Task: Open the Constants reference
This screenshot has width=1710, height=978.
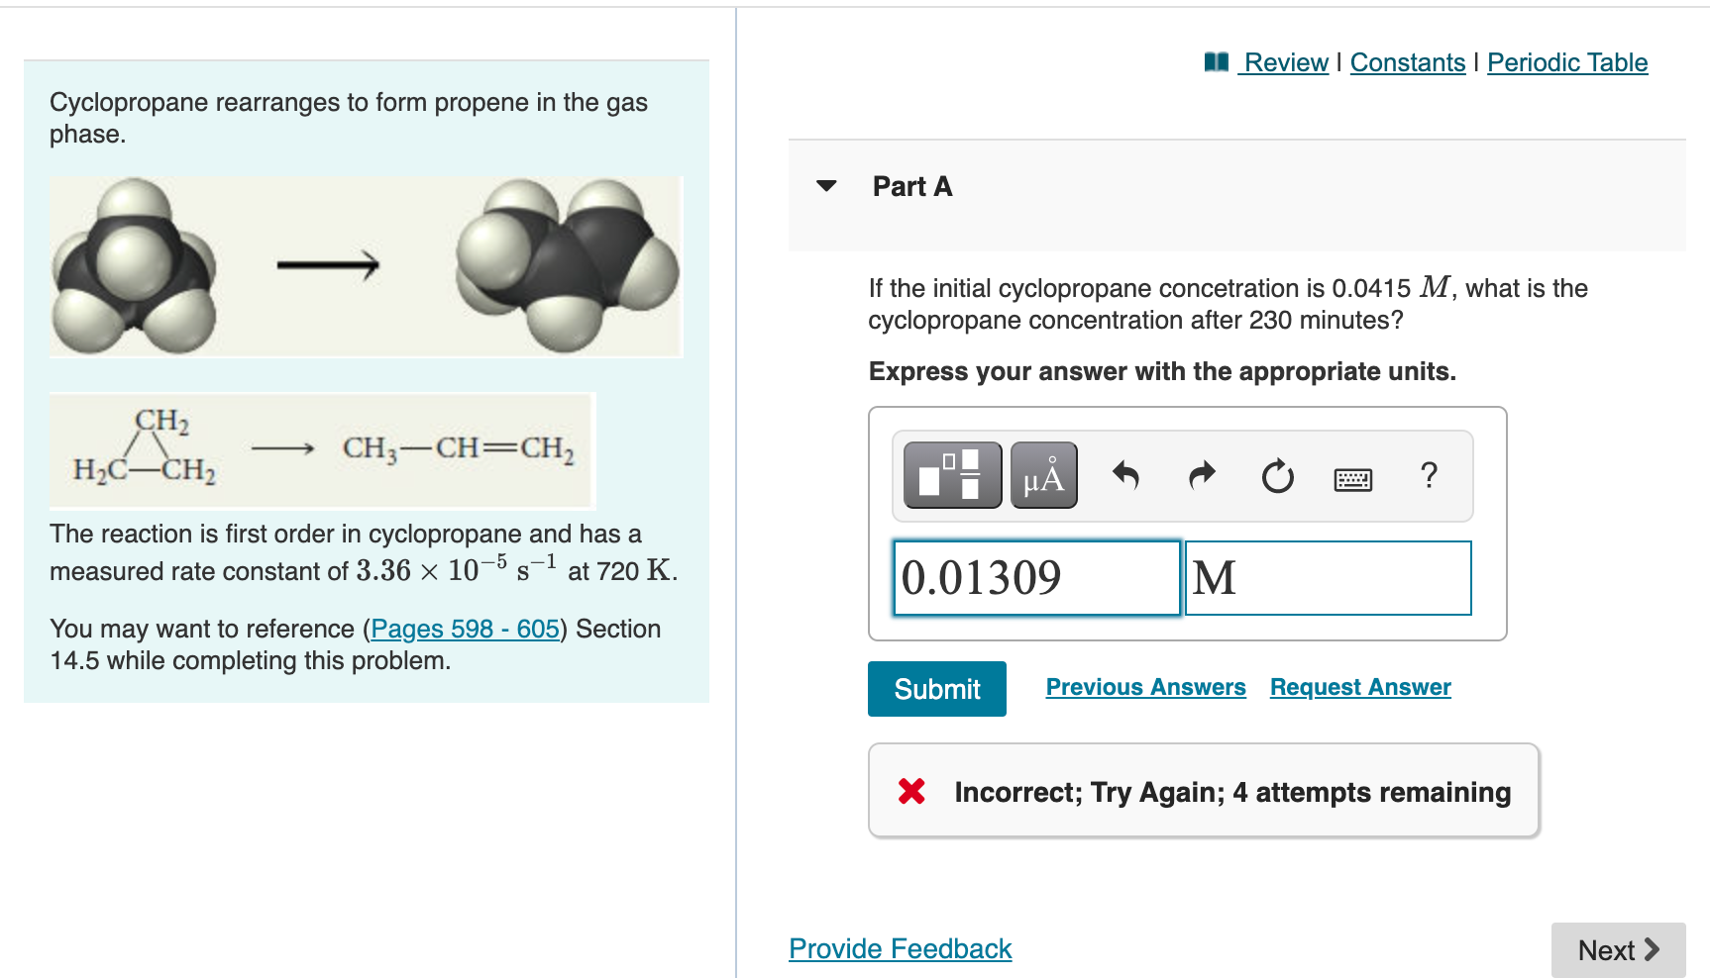Action: point(1408,61)
